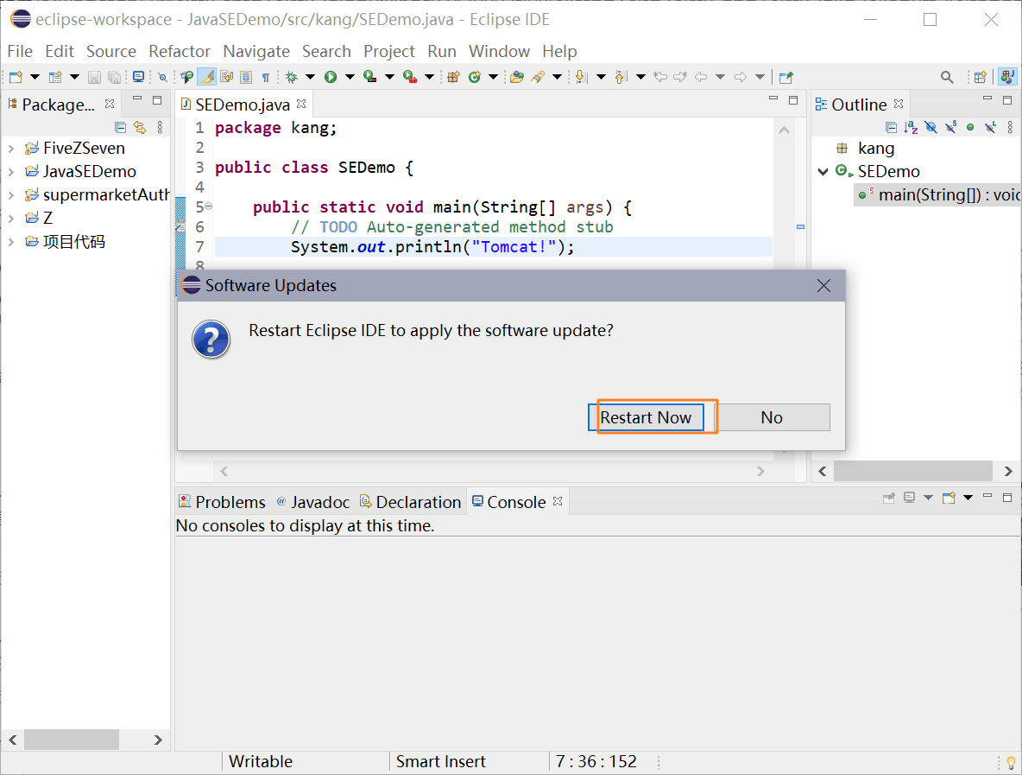1022x775 pixels.
Task: Click Restart Now to apply updates
Action: [x=647, y=417]
